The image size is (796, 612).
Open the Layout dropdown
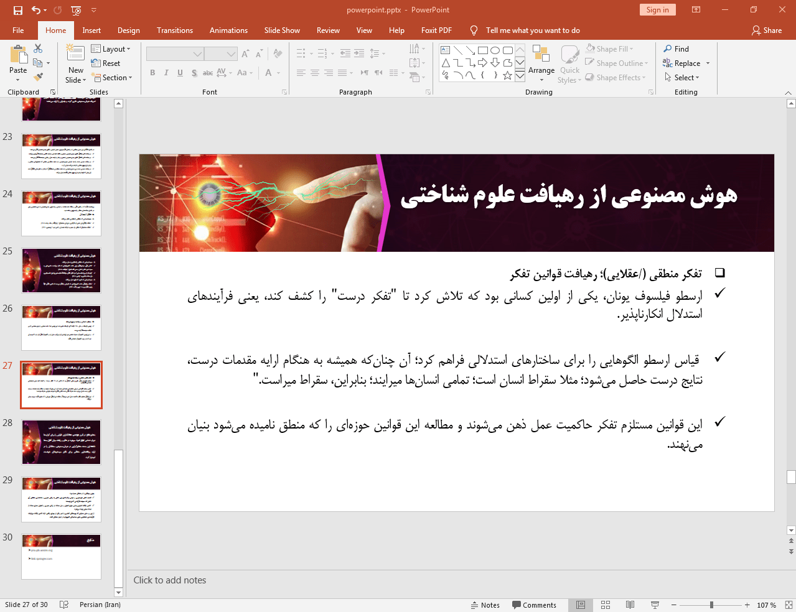[x=111, y=49]
